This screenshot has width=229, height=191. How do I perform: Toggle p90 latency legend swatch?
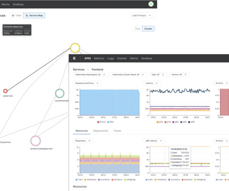coord(173,122)
